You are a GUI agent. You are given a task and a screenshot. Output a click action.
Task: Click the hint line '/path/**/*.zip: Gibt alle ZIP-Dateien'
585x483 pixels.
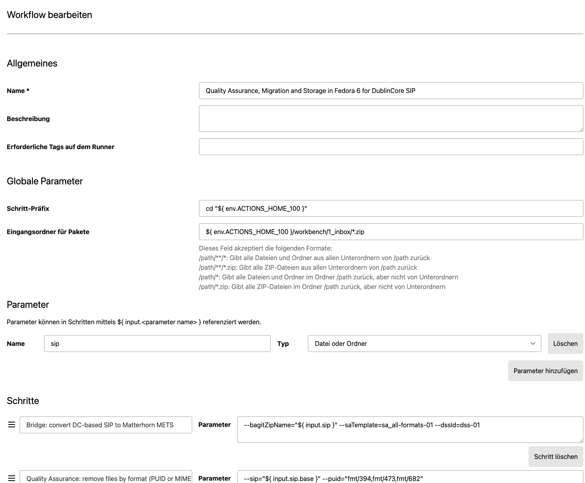308,267
